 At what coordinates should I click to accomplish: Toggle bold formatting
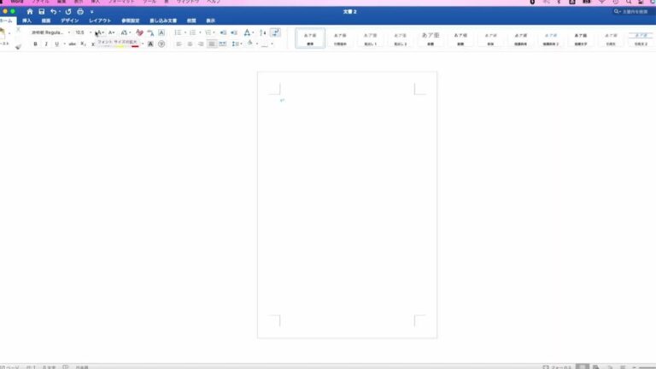[x=35, y=44]
